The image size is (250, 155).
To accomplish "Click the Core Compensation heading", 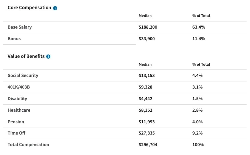I will tap(29, 7).
